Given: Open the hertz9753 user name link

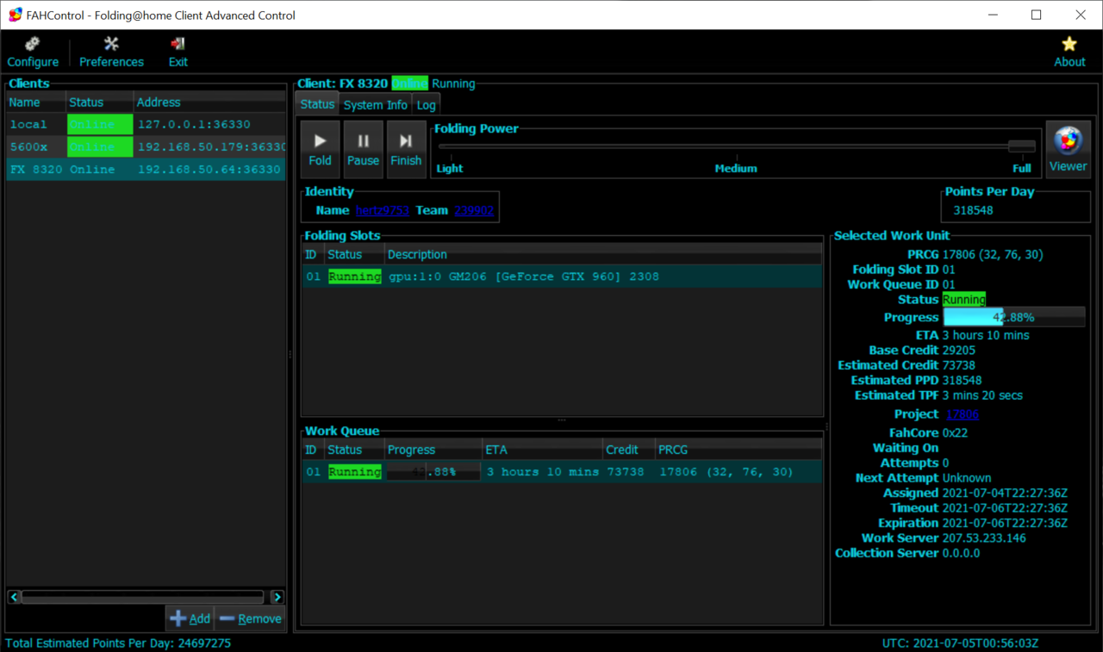Looking at the screenshot, I should coord(382,210).
